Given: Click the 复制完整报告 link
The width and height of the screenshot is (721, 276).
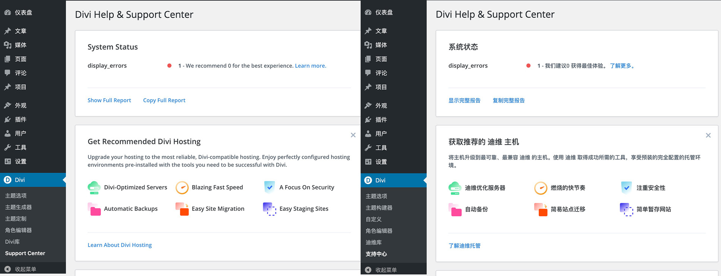Looking at the screenshot, I should click(x=509, y=100).
